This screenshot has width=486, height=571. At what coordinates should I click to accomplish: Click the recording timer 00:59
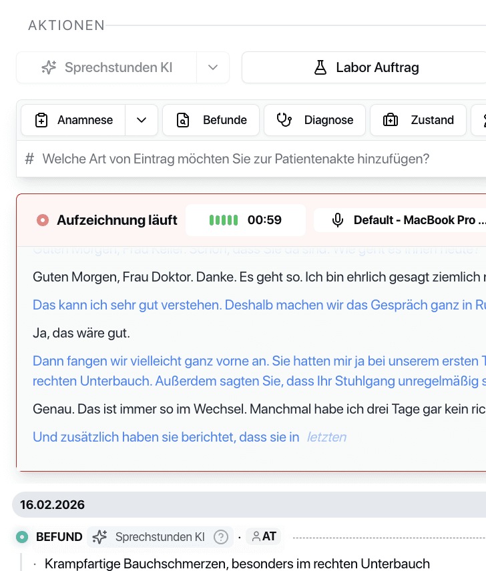(x=264, y=220)
